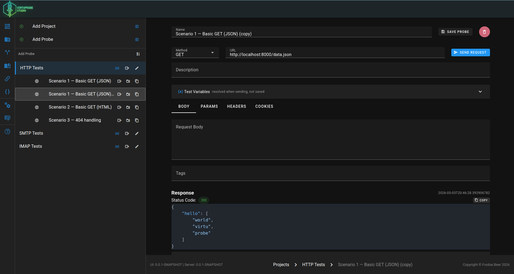
Task: Select Scenario 2 — Basic GET (HTML) probe
Action: [x=80, y=107]
